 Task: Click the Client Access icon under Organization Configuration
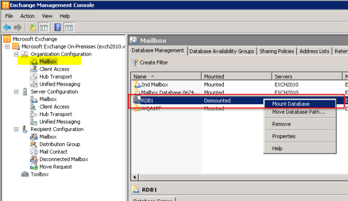click(x=34, y=69)
